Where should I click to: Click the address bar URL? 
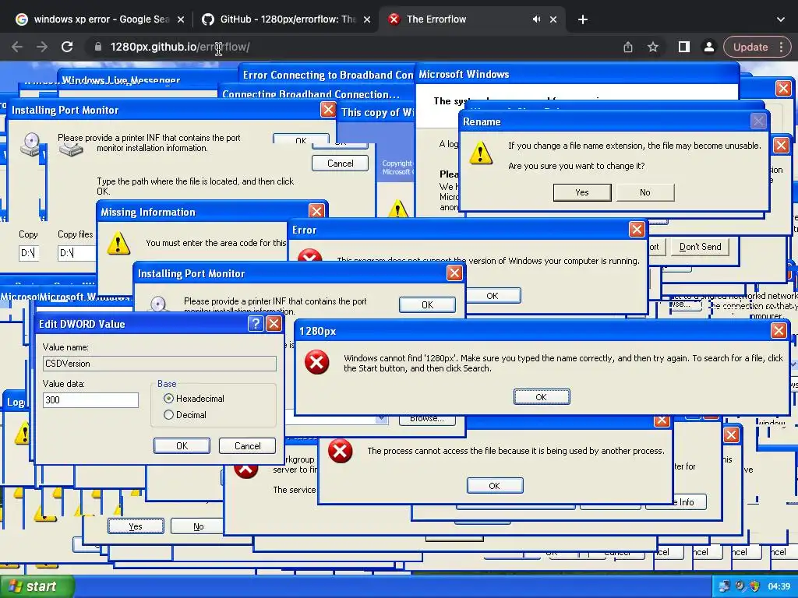click(x=180, y=47)
